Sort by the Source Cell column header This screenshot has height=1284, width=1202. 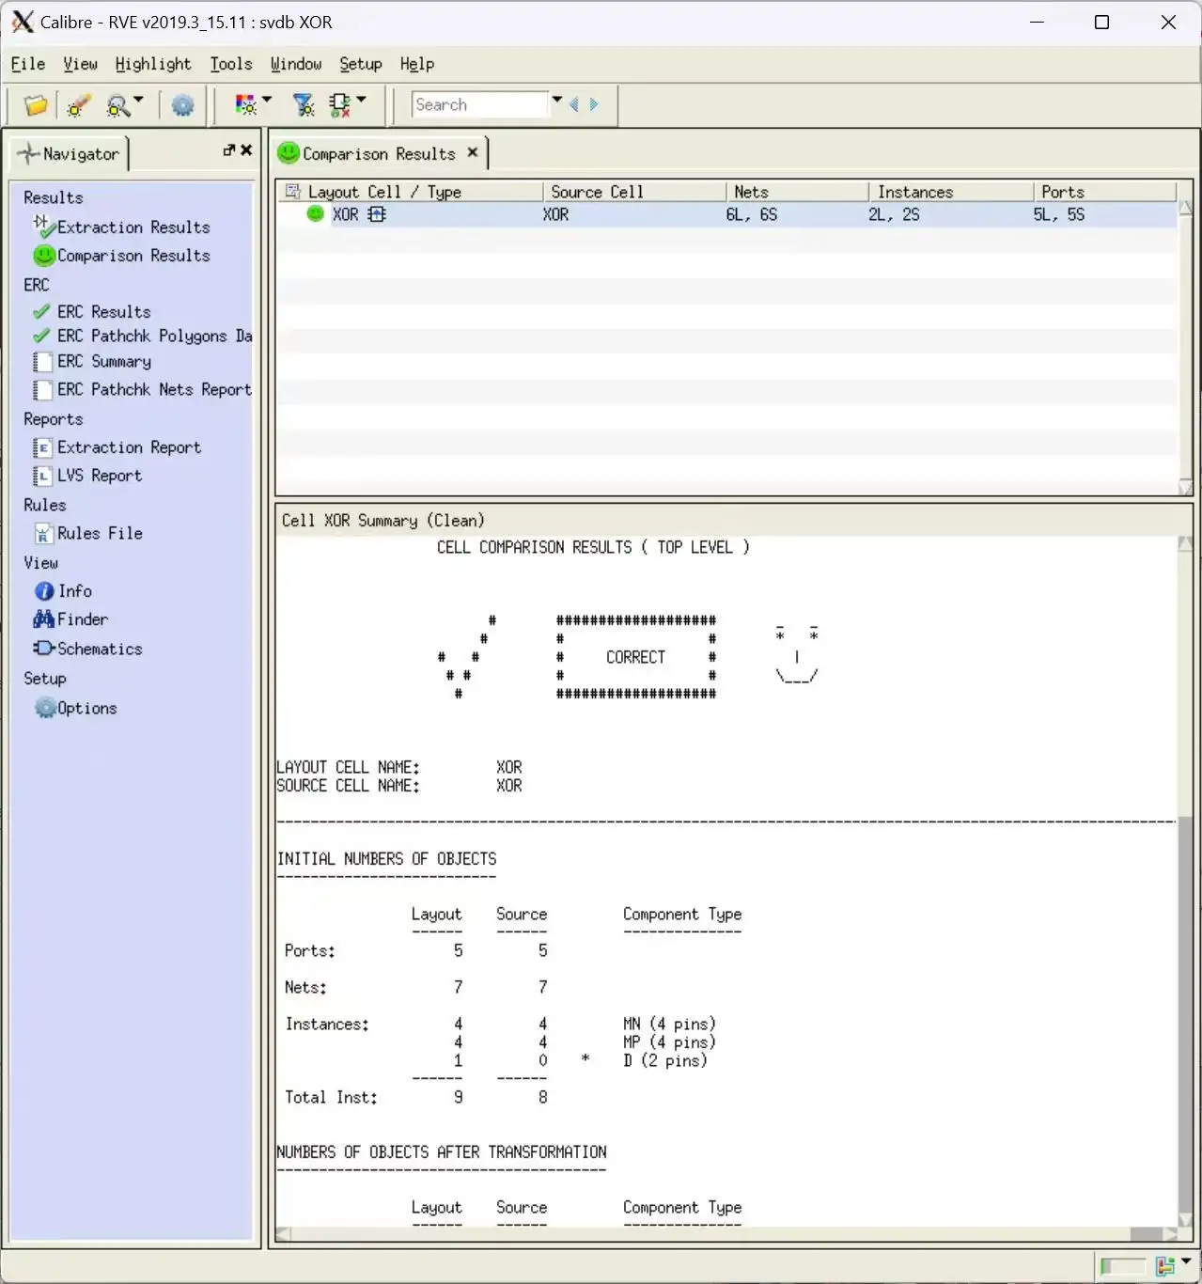(634, 191)
